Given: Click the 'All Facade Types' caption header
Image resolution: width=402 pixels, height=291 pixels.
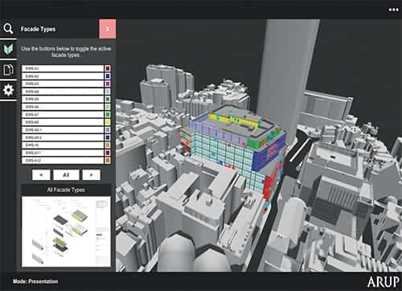Looking at the screenshot, I should click(66, 190).
